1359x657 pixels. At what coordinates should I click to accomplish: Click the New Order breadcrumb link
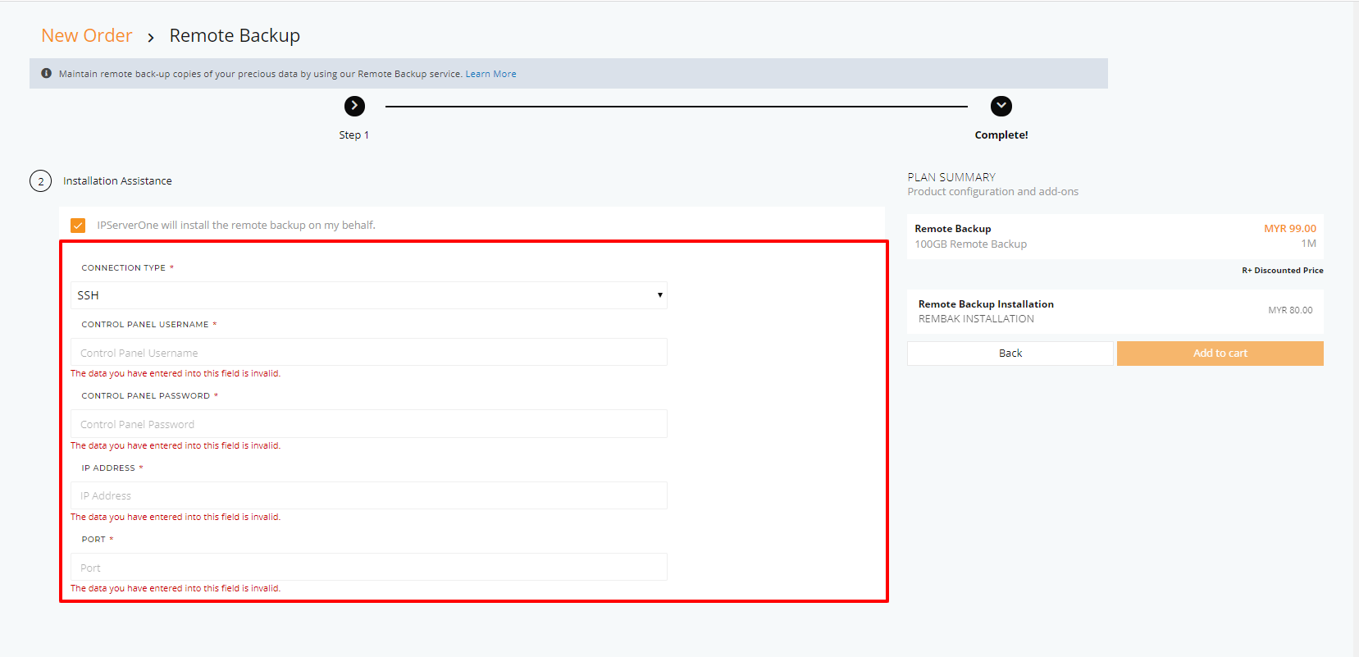click(87, 35)
